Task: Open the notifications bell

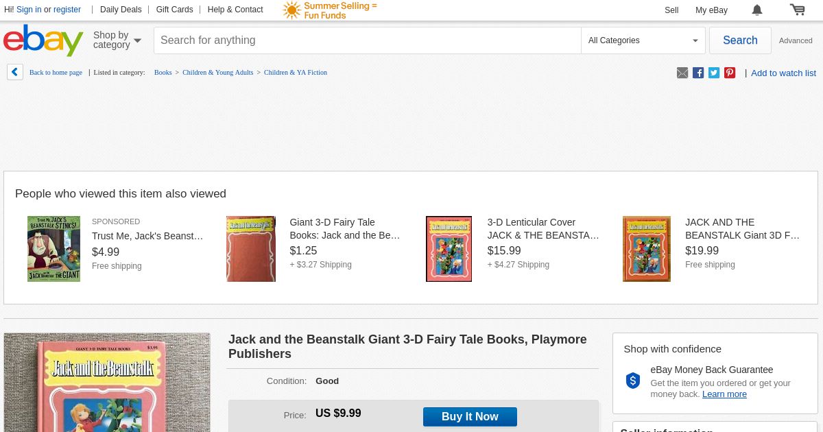Action: click(757, 10)
